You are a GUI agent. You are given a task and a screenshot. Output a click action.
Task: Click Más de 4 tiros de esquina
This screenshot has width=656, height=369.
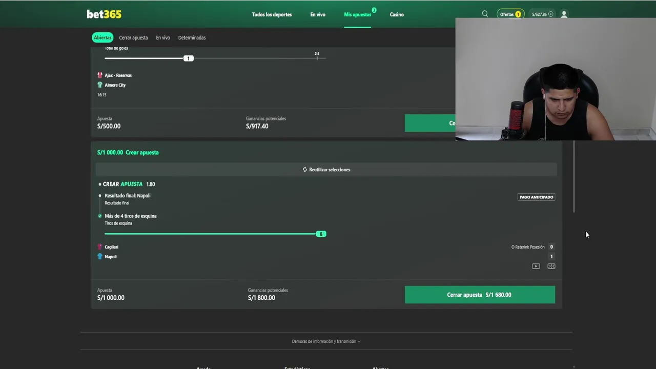(x=131, y=216)
